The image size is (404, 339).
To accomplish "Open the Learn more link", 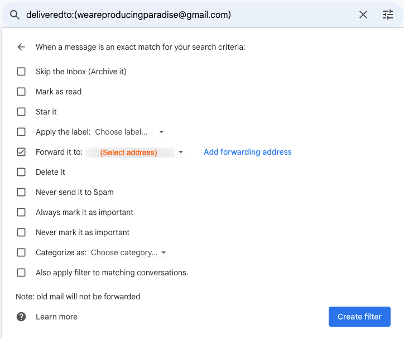I will [x=57, y=317].
